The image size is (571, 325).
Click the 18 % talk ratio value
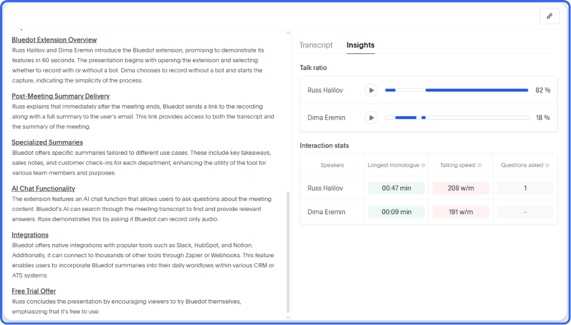(542, 118)
